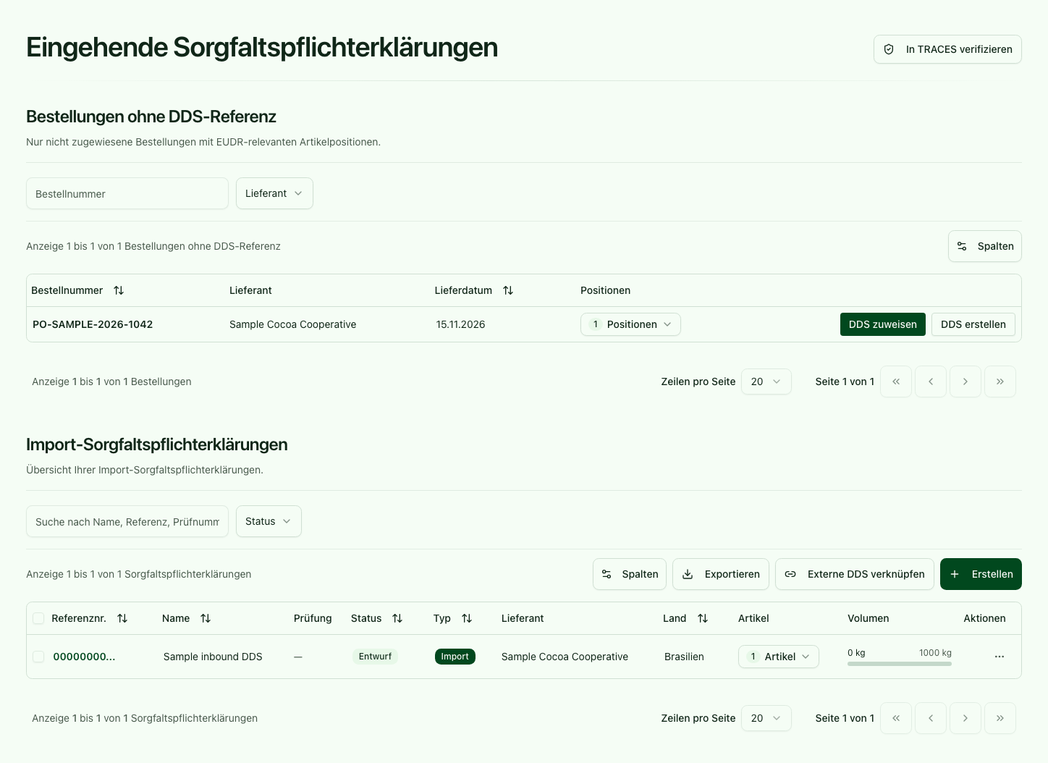The height and width of the screenshot is (763, 1048).
Task: Focus the Suche nach Name, Referenz field
Action: click(x=127, y=521)
